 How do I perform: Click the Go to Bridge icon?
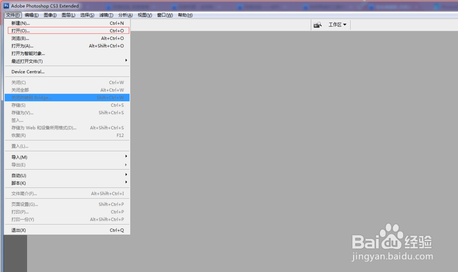click(x=317, y=25)
